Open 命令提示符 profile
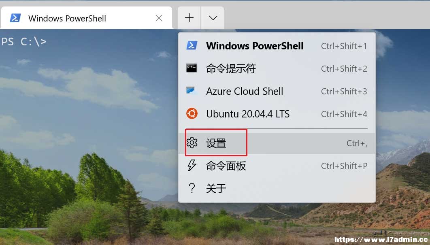The height and width of the screenshot is (245, 430). coord(277,68)
